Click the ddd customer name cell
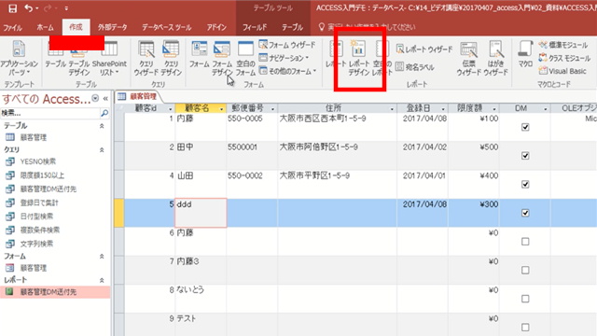 pos(201,213)
